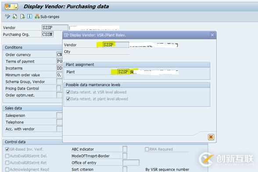Toggle RMA Required checkbox
Image resolution: width=258 pixels, height=172 pixels.
(147, 149)
